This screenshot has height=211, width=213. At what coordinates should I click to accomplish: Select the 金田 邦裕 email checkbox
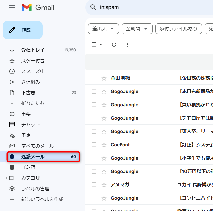(x=94, y=78)
